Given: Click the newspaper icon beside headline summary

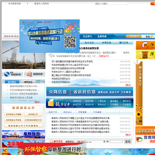Looking at the screenshot, I should [51, 56].
